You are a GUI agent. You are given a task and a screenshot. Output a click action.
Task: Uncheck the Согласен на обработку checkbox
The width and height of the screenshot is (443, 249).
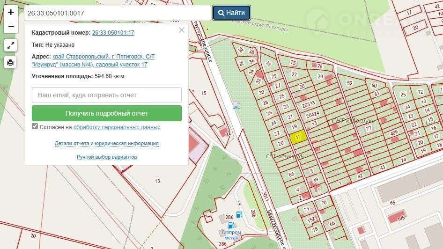[35, 127]
